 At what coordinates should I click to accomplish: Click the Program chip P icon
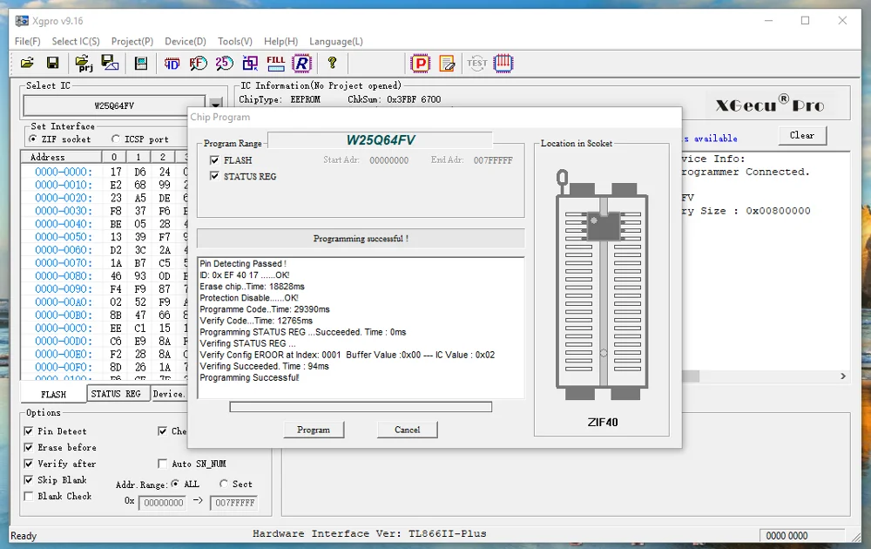421,64
